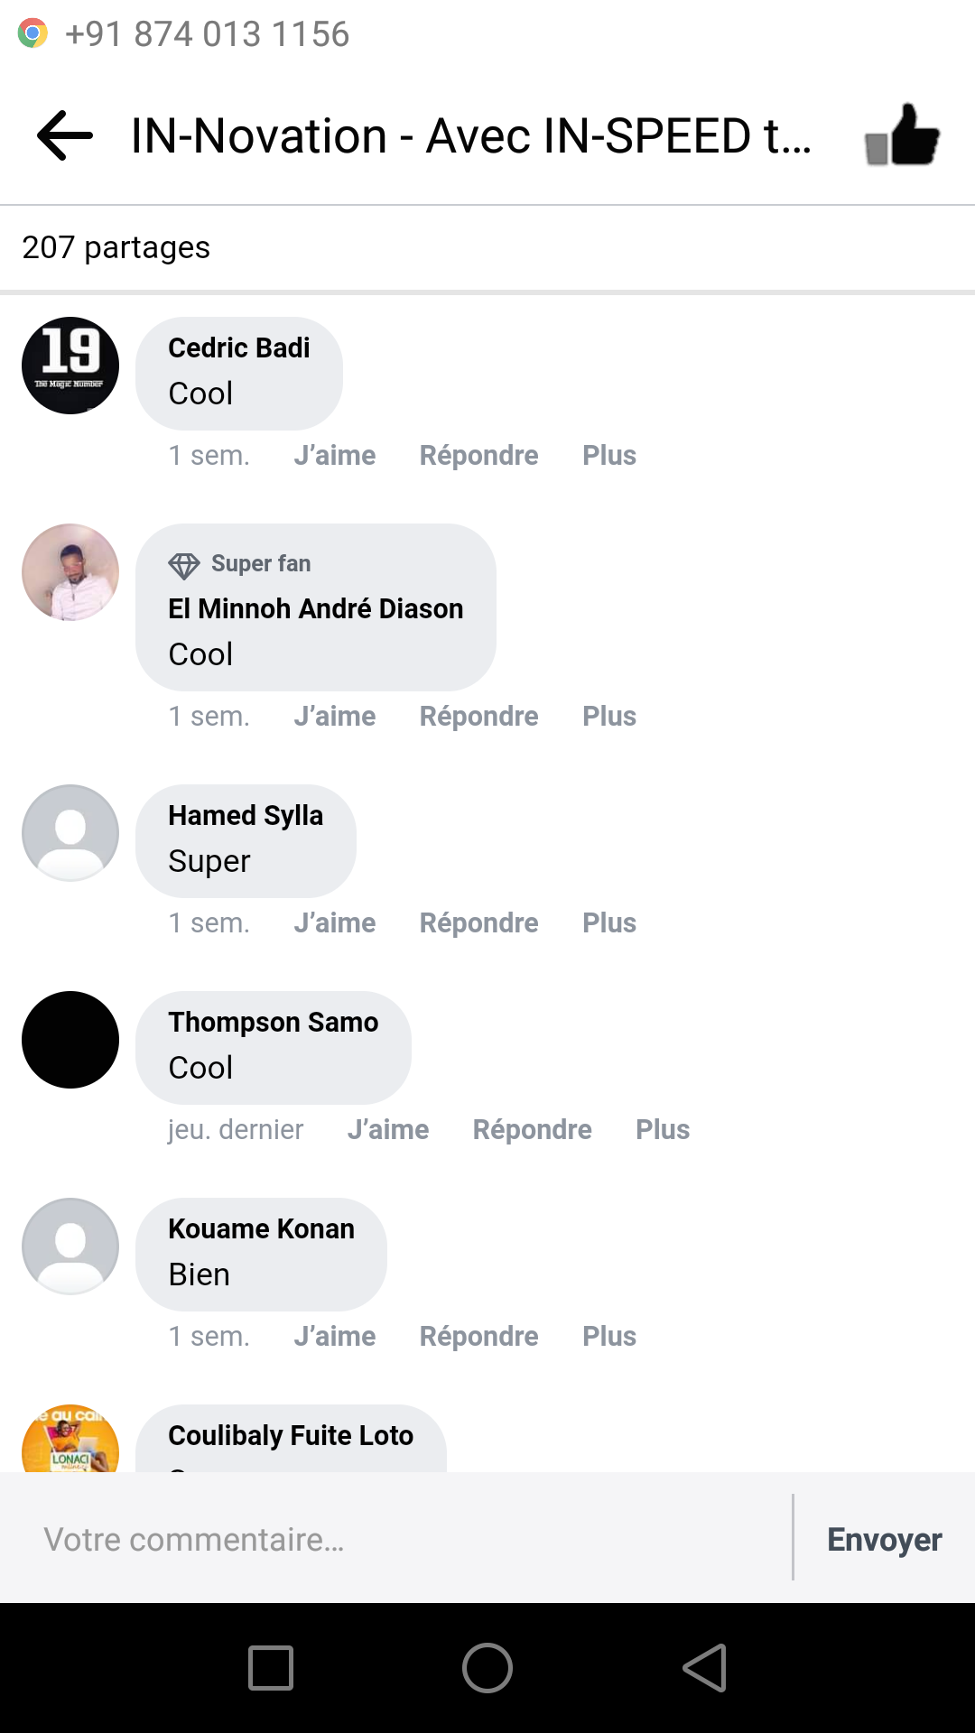
Task: Like Hamed Sylla's comment with J'aime
Action: [x=334, y=922]
